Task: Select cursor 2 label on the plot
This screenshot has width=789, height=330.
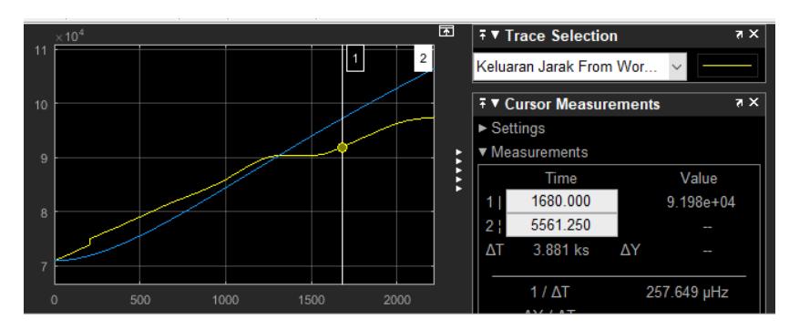Action: 423,58
